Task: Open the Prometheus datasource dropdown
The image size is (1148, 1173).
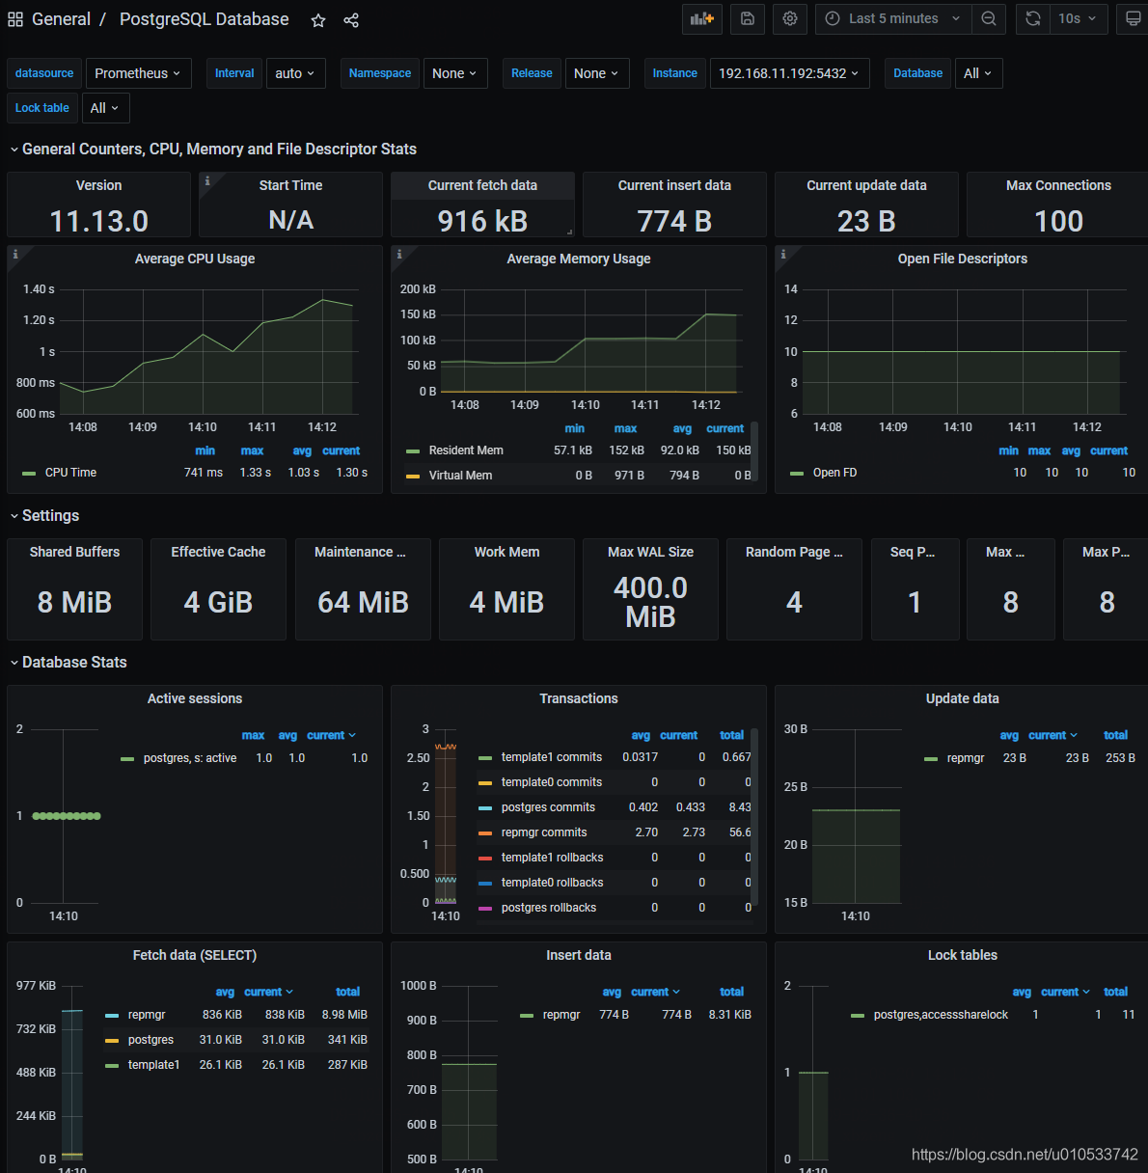Action: tap(138, 73)
